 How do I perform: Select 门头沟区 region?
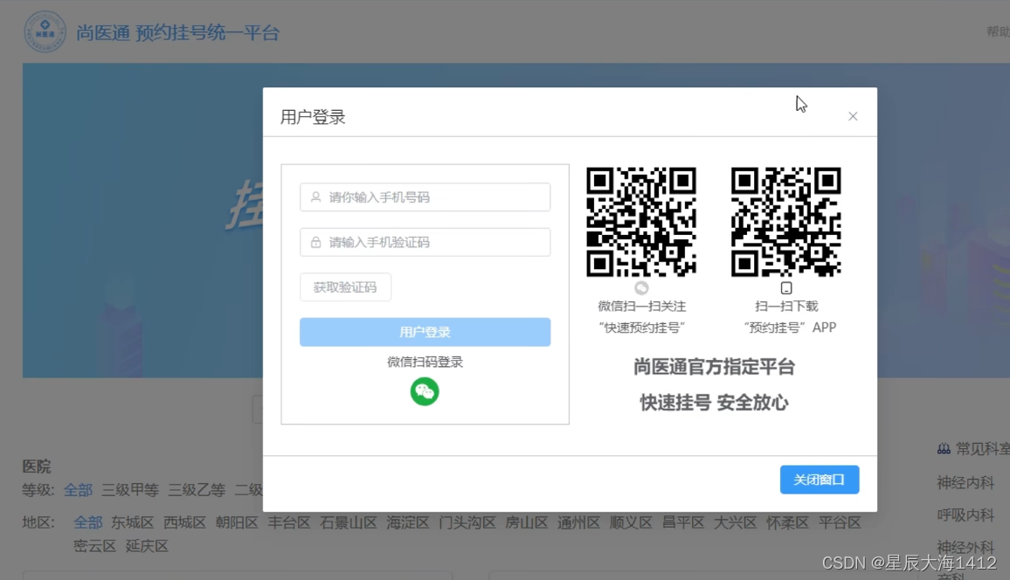(467, 522)
